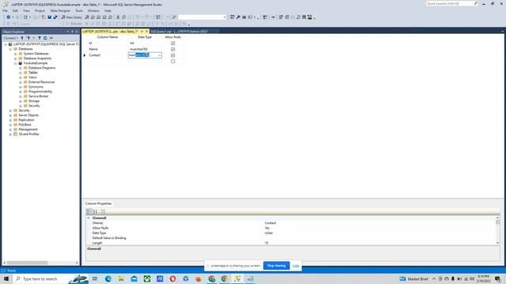Toggle Allow Nulls checkbox in empty row
The image size is (506, 284).
click(x=173, y=62)
